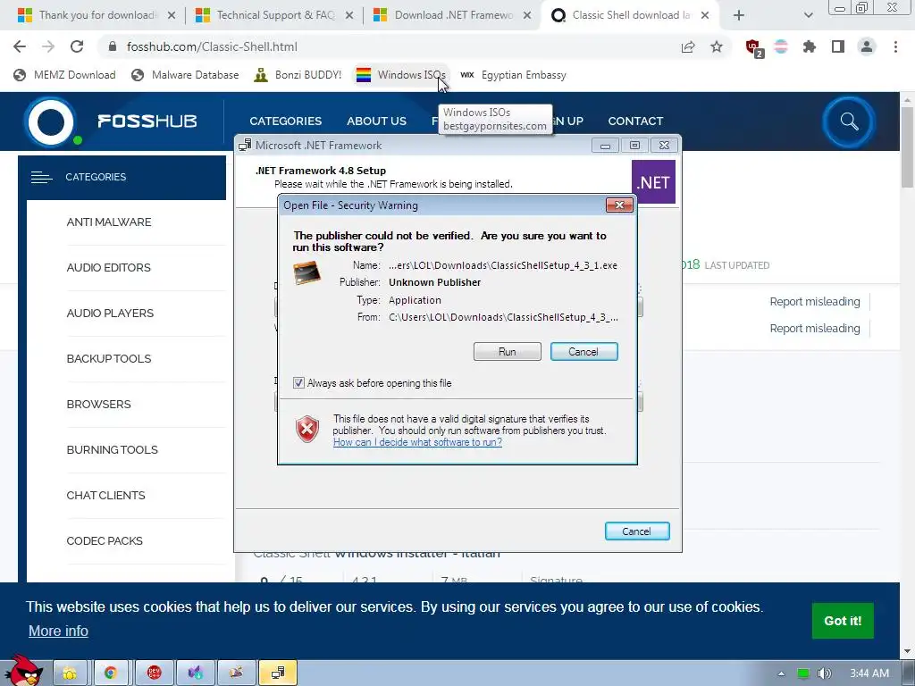Select CODEC PACKS category
This screenshot has height=686, width=915.
[105, 540]
